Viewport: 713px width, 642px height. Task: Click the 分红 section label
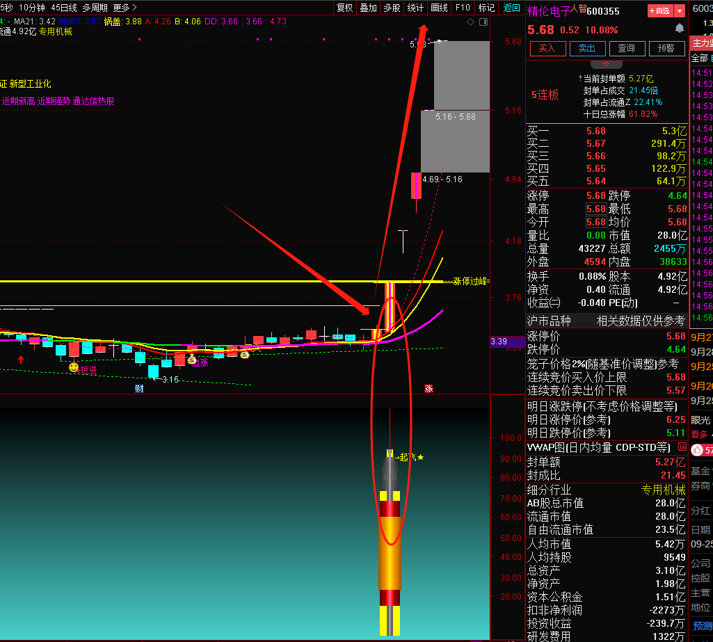(x=700, y=511)
